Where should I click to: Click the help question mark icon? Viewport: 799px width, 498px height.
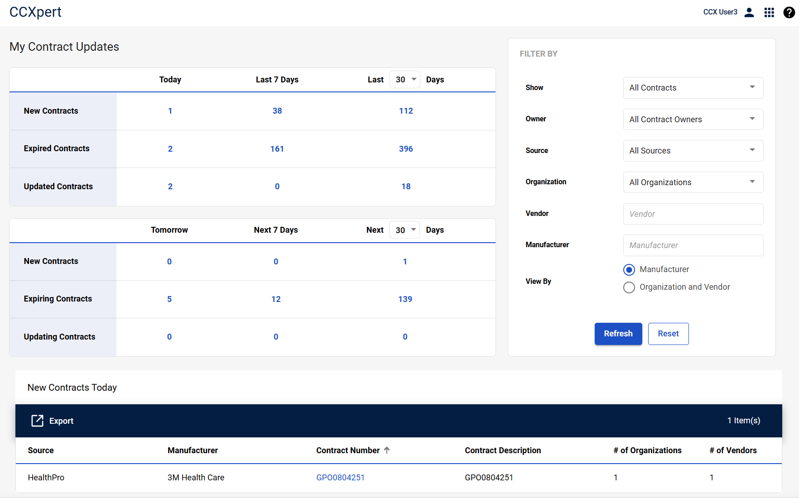click(x=789, y=12)
